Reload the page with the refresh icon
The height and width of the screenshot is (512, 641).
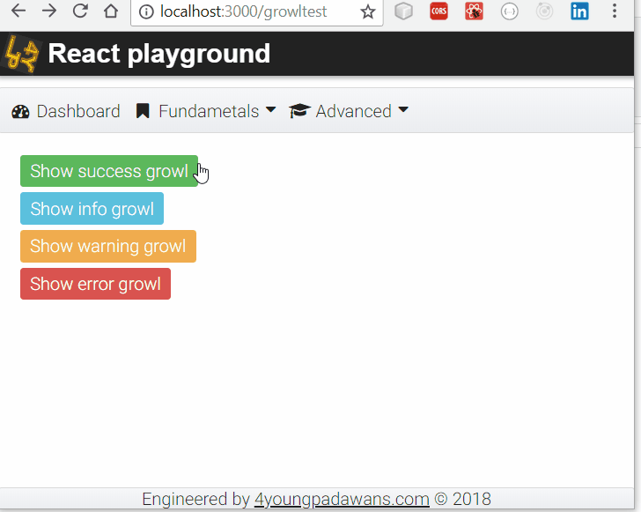80,11
